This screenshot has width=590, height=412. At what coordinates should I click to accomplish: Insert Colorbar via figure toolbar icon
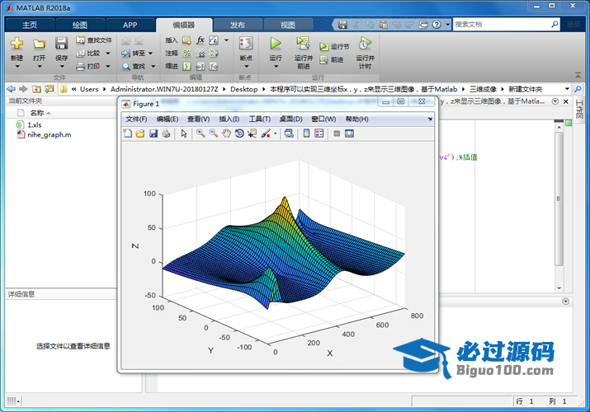307,133
